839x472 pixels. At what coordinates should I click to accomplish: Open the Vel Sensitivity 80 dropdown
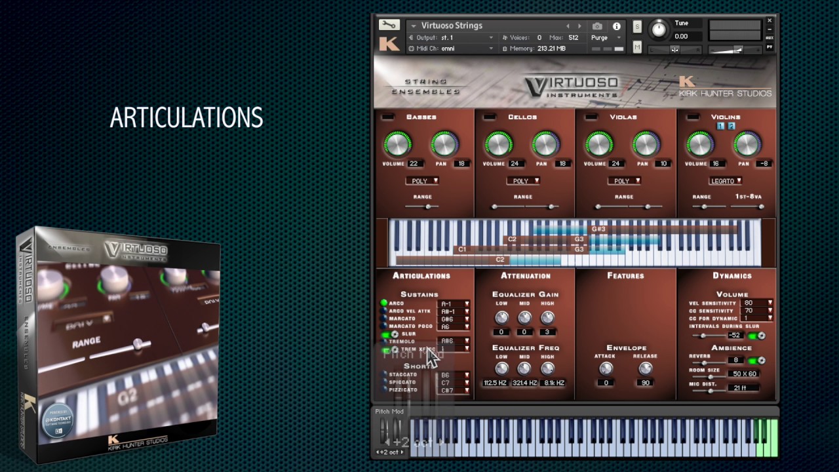click(756, 304)
